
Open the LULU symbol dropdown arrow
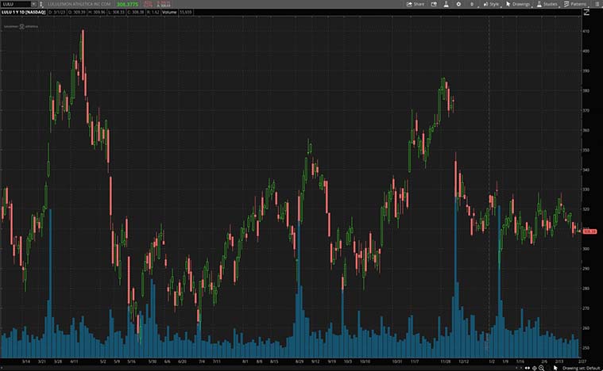33,4
